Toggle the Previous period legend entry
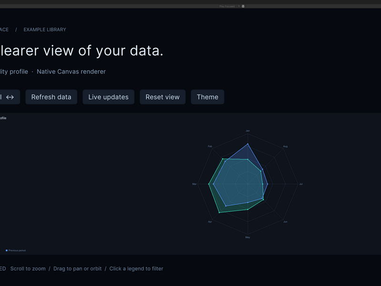 16,251
